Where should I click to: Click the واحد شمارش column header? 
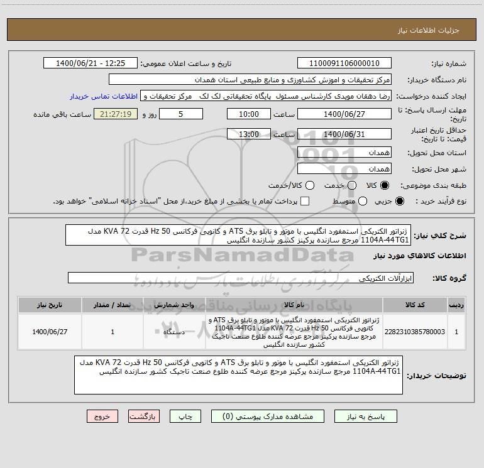pos(174,305)
